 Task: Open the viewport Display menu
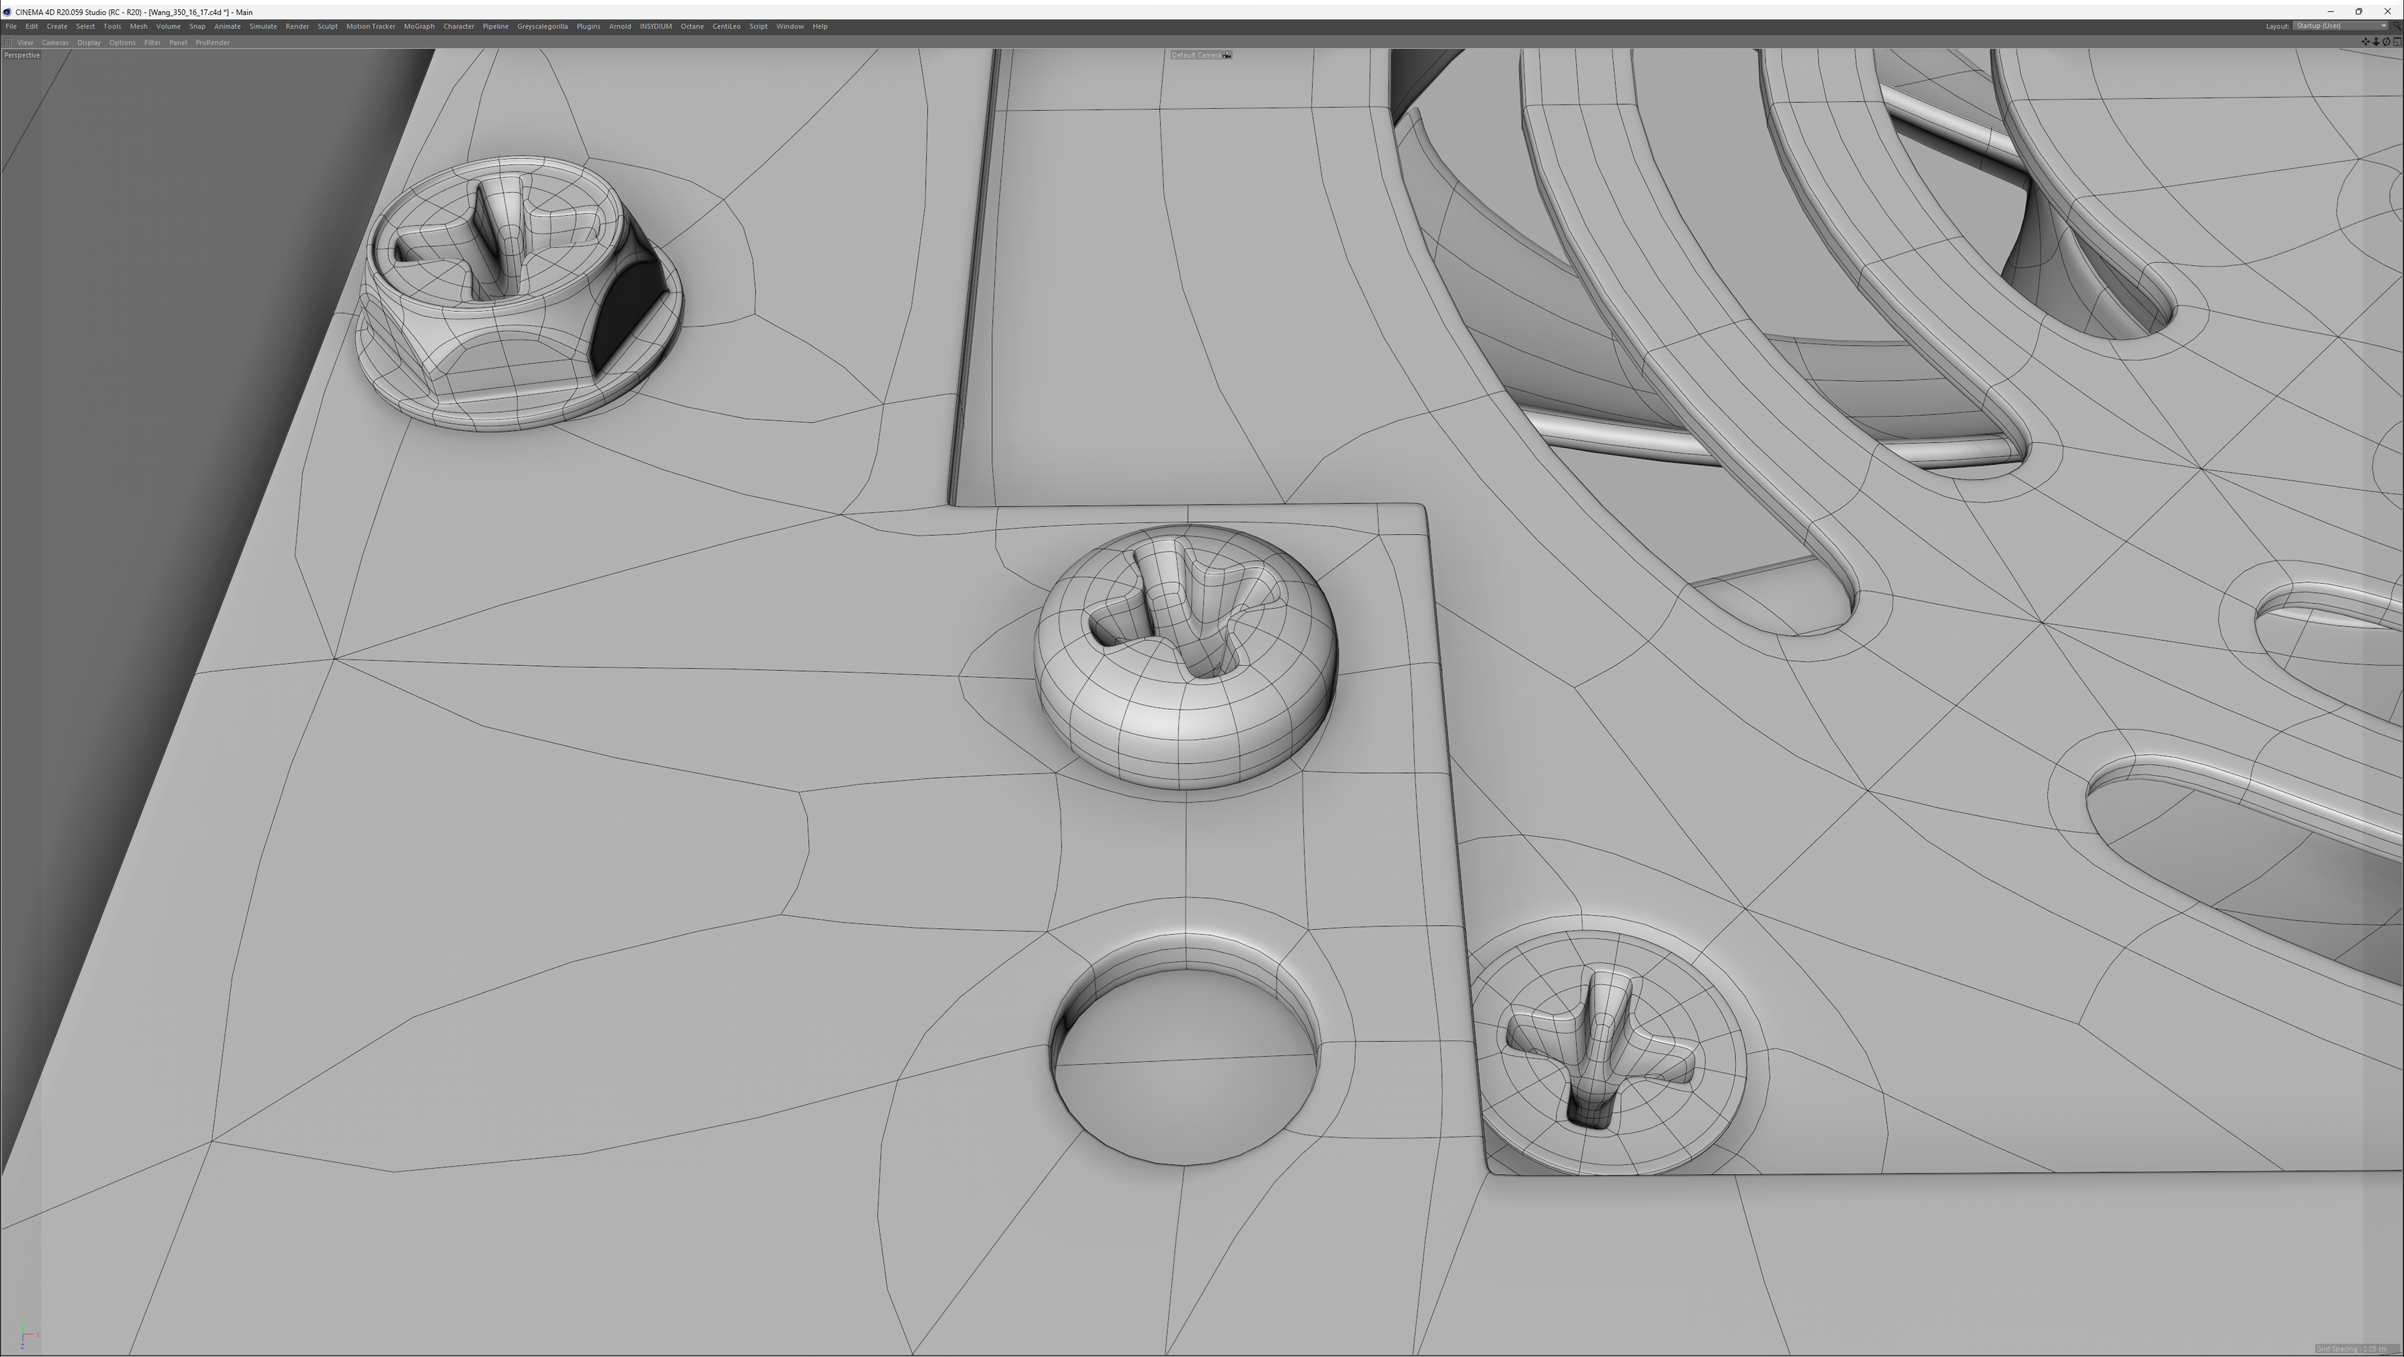pos(89,42)
